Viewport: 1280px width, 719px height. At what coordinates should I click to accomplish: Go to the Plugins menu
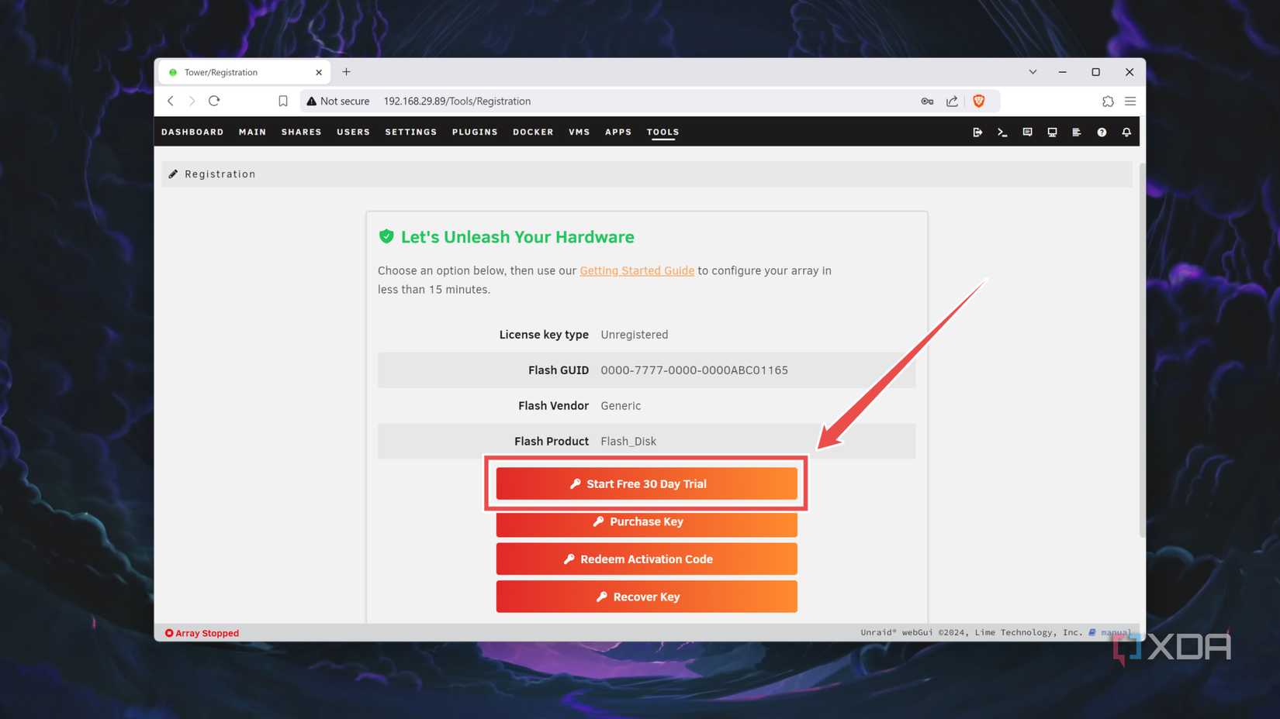(x=475, y=132)
